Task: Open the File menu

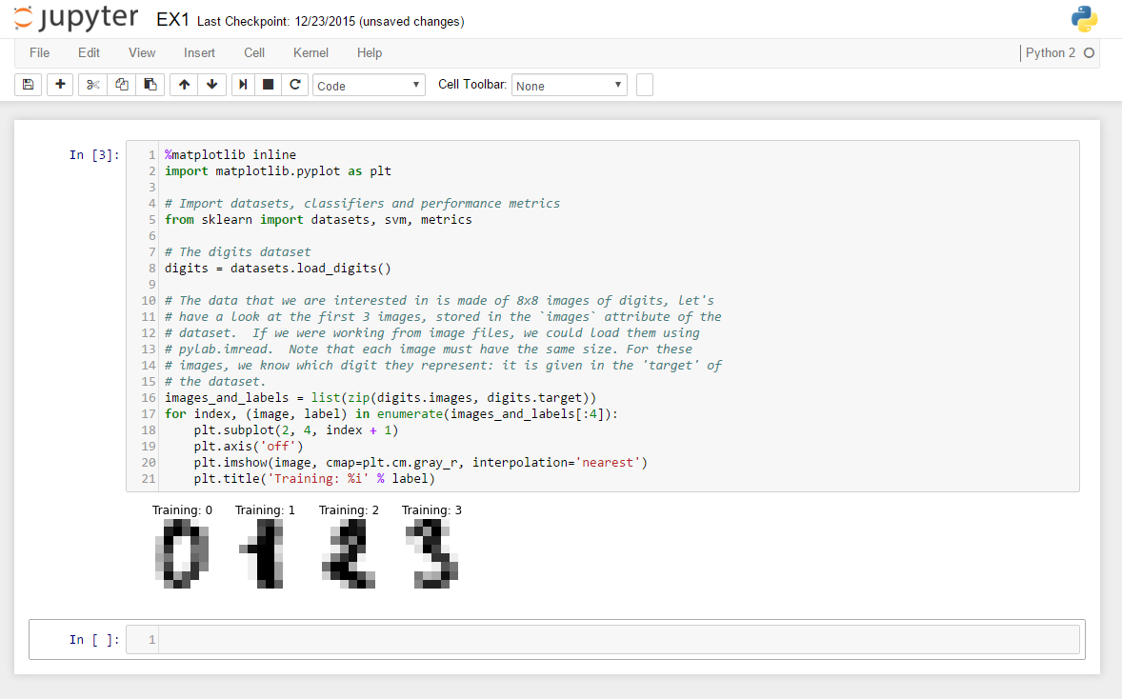Action: [x=39, y=52]
